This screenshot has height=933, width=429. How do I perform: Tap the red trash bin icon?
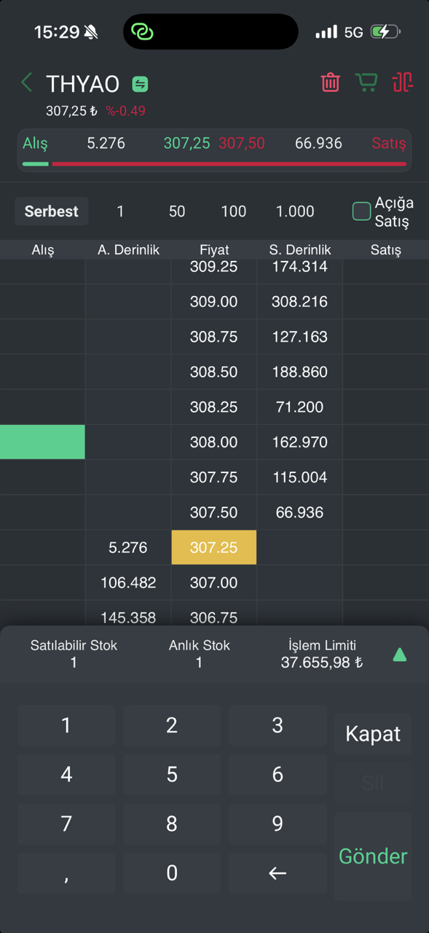pos(330,82)
